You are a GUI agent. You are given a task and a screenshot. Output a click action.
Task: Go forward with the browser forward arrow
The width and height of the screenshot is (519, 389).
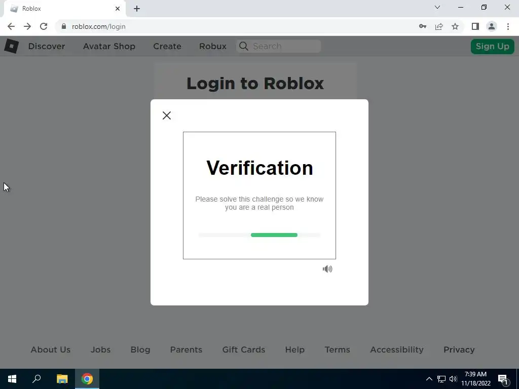click(27, 26)
